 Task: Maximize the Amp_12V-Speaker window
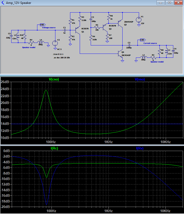coord(169,3)
